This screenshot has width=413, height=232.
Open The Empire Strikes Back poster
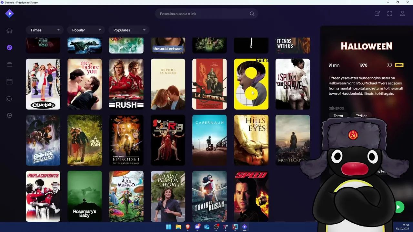tap(43, 140)
